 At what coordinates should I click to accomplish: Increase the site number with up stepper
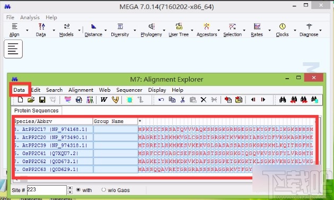(x=70, y=188)
